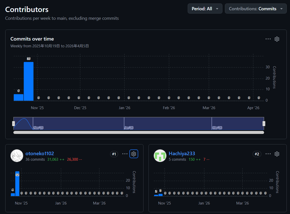Select the 35-commit bar in the main chart
This screenshot has width=290, height=214.
[29, 81]
